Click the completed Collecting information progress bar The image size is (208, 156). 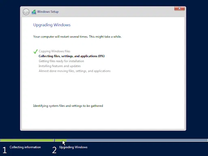click(27, 140)
